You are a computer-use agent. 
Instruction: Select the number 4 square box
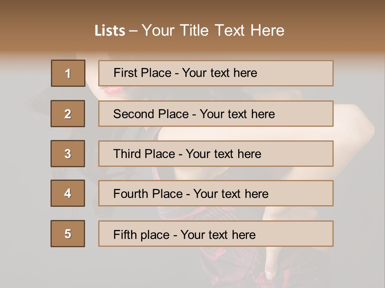[68, 193]
